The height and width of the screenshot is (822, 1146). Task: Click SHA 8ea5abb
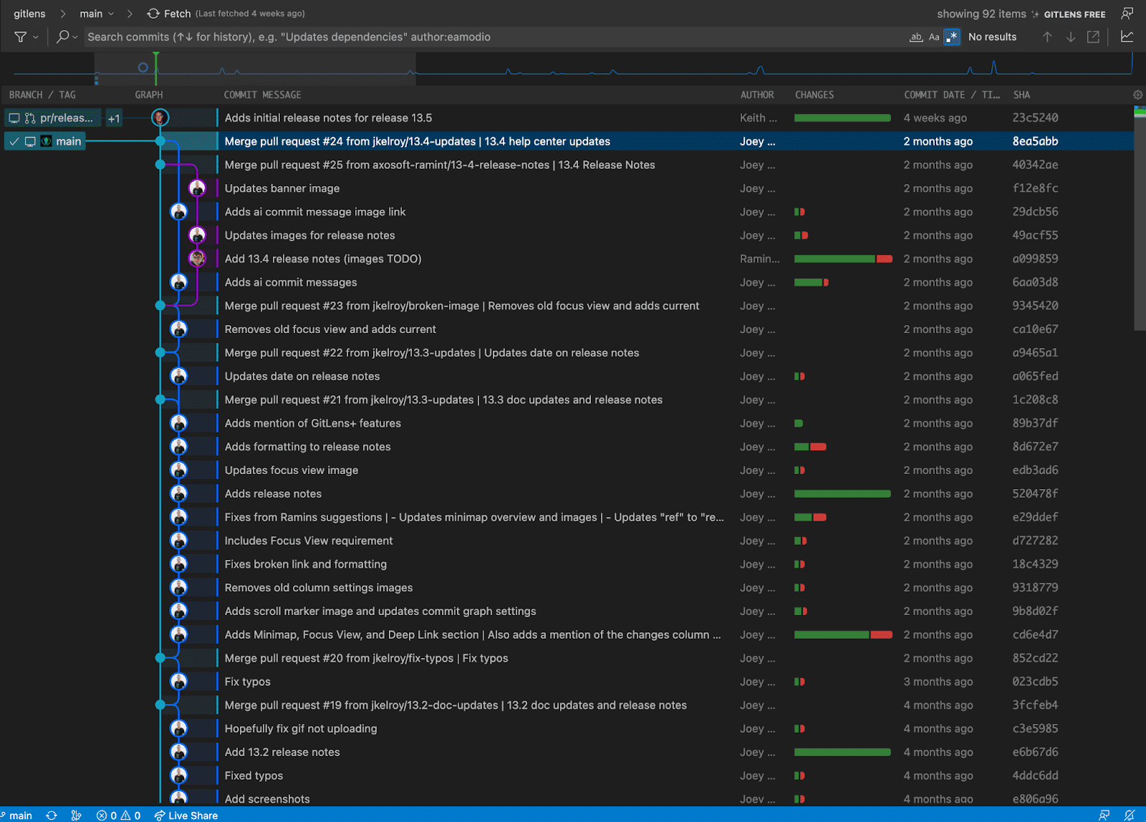click(x=1035, y=141)
